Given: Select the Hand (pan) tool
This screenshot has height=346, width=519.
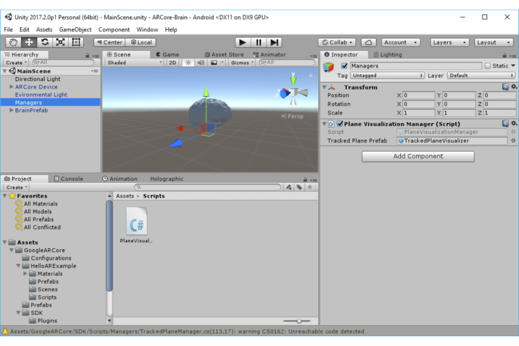Looking at the screenshot, I should [x=13, y=42].
